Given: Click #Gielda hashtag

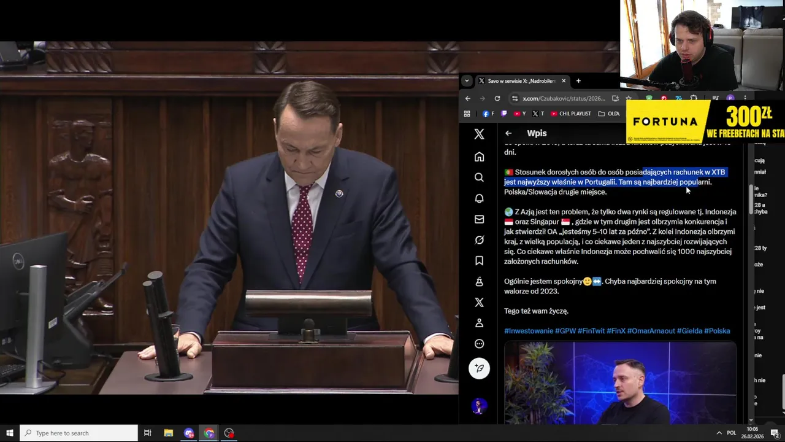Looking at the screenshot, I should tap(689, 331).
